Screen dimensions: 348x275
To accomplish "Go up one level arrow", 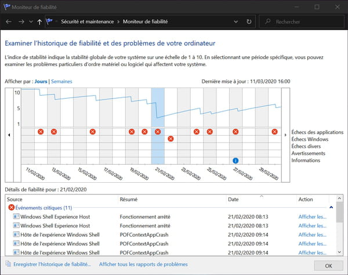I will 39,21.
